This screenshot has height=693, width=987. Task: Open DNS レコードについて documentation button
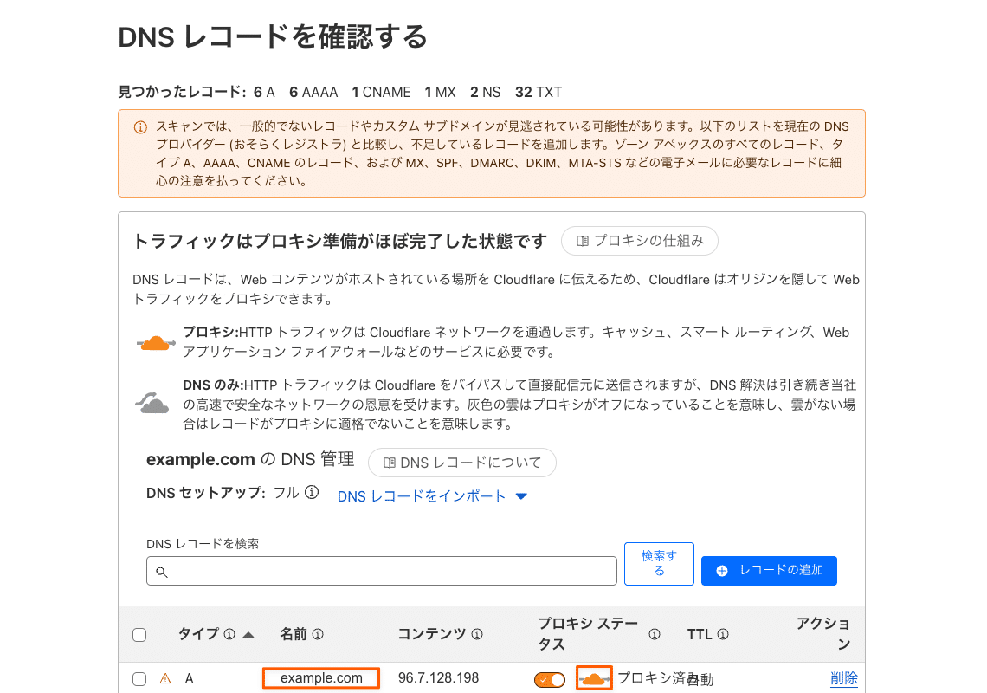point(462,463)
